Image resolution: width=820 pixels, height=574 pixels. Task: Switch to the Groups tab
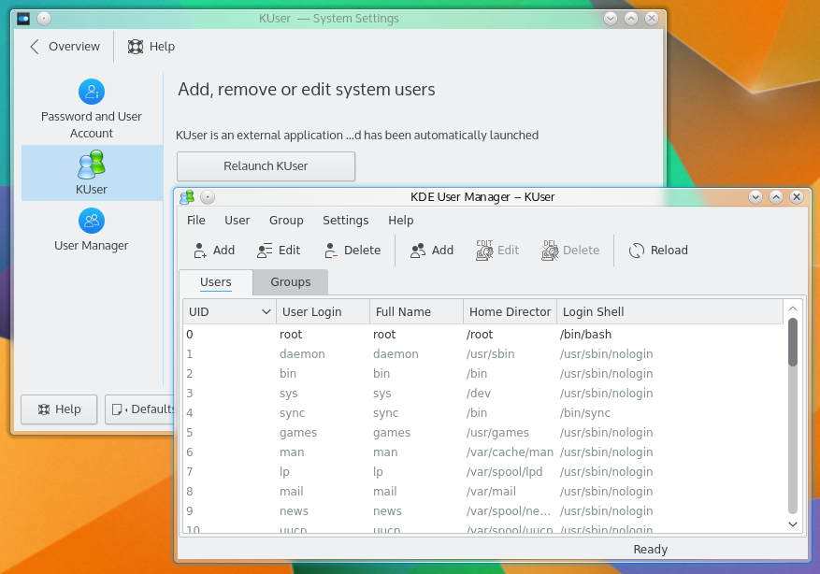pyautogui.click(x=291, y=282)
